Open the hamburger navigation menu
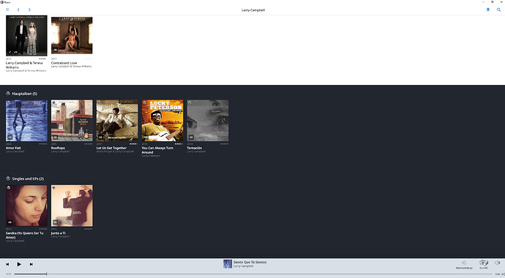Viewport: 505px width, 278px height. point(7,10)
